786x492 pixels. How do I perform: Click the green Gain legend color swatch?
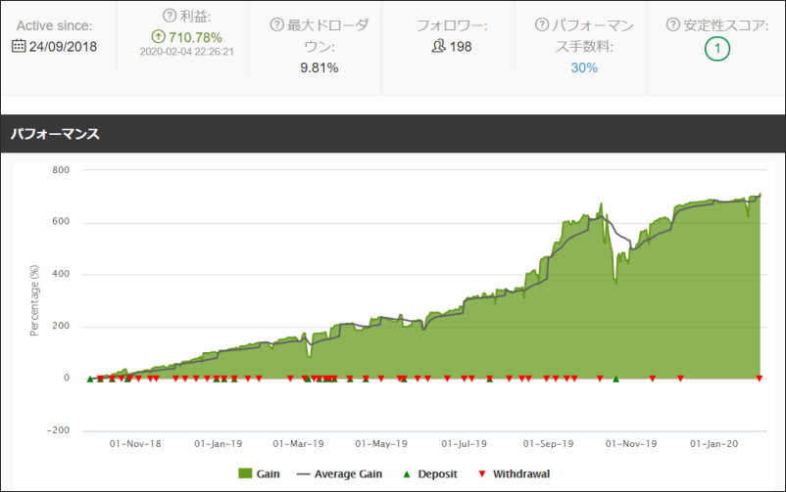point(246,474)
